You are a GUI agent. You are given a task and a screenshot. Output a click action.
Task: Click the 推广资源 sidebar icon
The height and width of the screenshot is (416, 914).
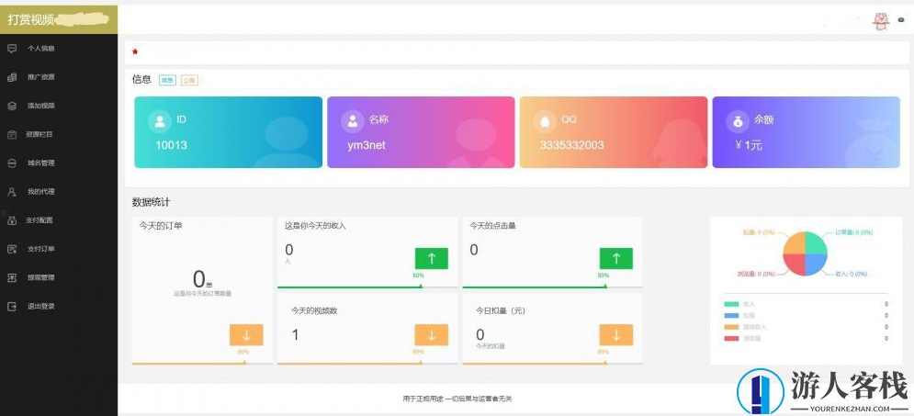click(x=12, y=77)
